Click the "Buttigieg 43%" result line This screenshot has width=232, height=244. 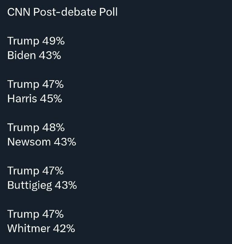(42, 185)
